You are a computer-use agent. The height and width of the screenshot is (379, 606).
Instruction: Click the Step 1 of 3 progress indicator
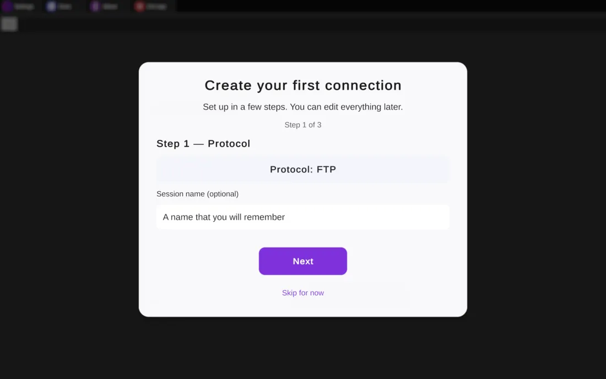303,125
